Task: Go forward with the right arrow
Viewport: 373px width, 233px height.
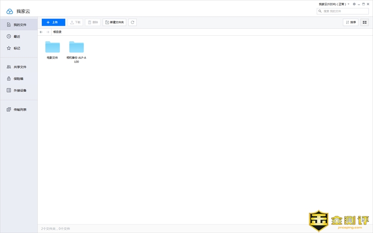Action: coord(48,32)
